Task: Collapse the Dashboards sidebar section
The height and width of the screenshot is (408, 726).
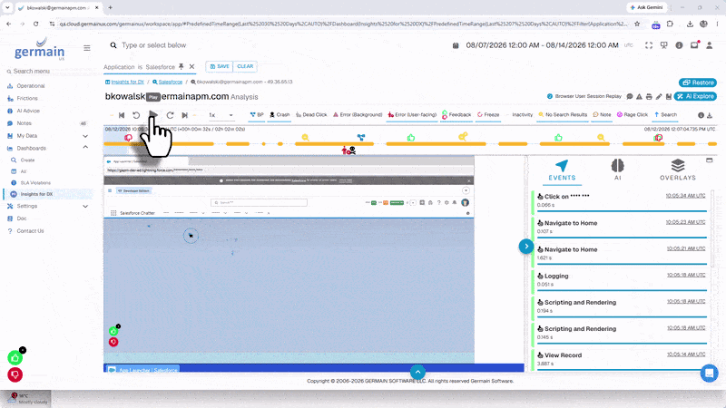Action: 85,148
